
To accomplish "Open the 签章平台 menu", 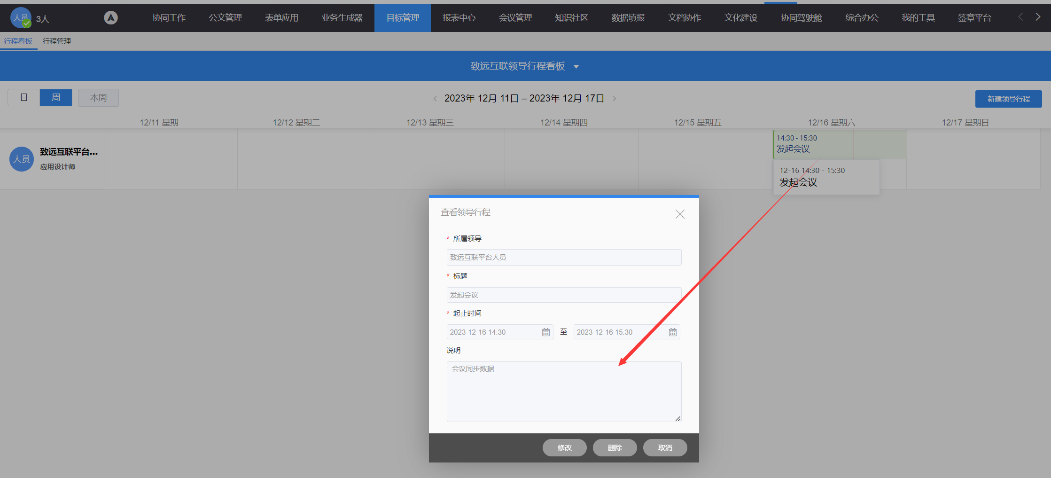I will (974, 18).
